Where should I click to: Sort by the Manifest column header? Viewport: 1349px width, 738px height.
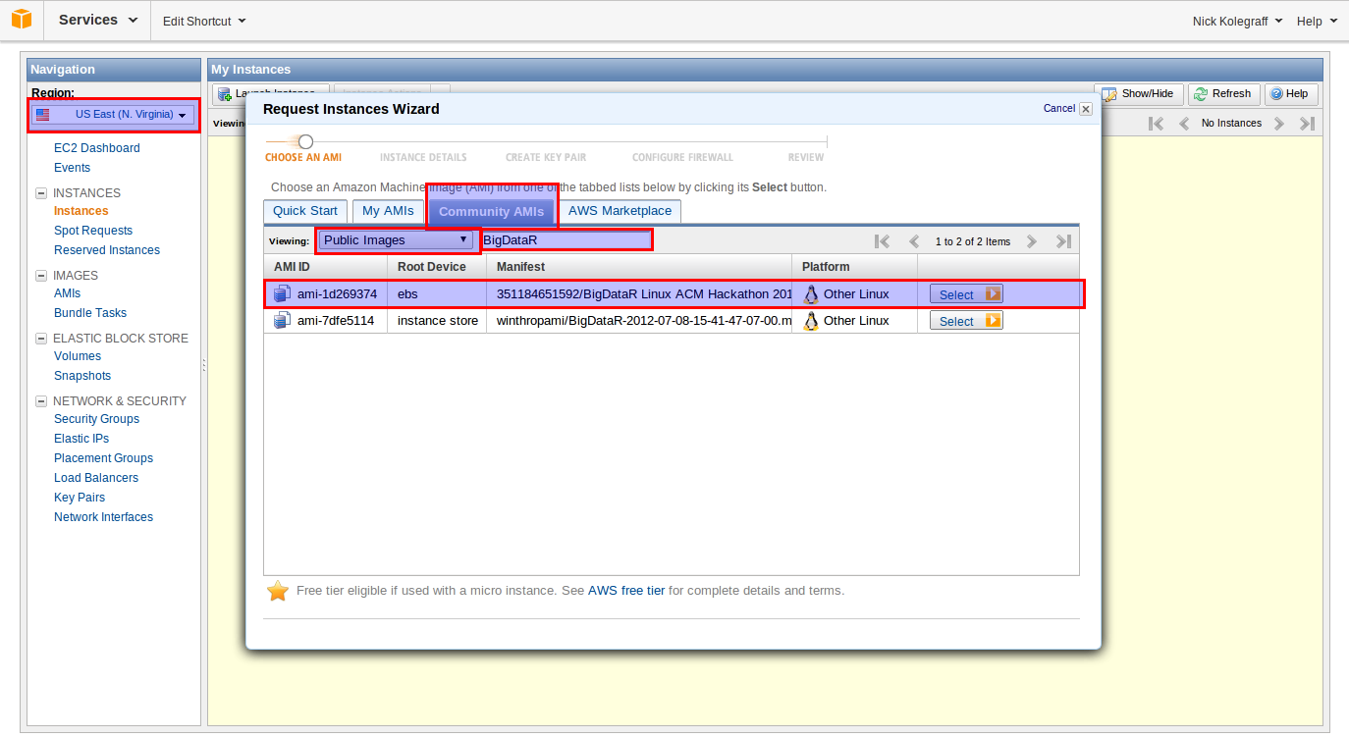coord(639,267)
